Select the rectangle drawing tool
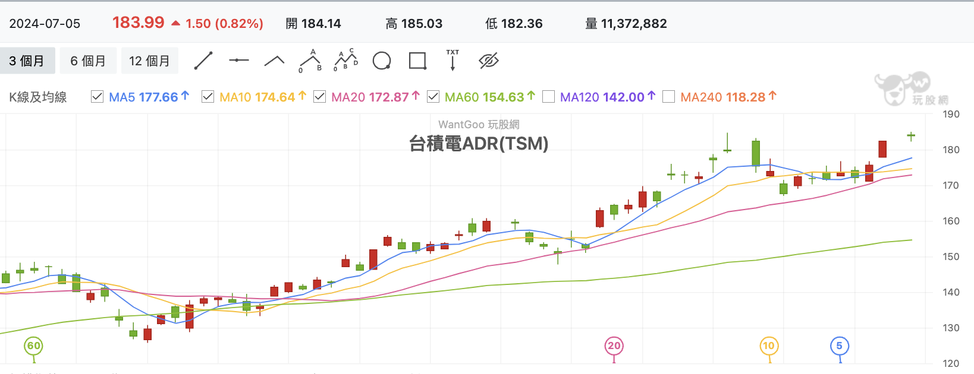The height and width of the screenshot is (374, 974). [x=418, y=61]
